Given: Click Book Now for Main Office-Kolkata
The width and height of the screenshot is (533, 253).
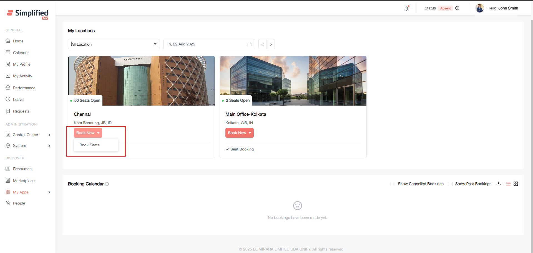Looking at the screenshot, I should click(239, 133).
